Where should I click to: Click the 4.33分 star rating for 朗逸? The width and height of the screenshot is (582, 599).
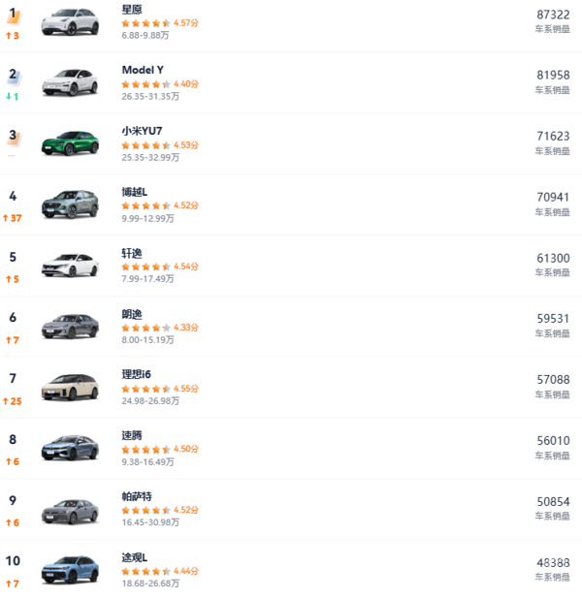[x=145, y=328]
